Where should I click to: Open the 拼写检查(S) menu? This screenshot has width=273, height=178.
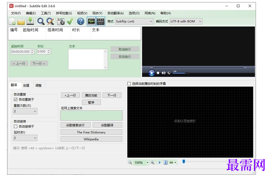pos(64,13)
